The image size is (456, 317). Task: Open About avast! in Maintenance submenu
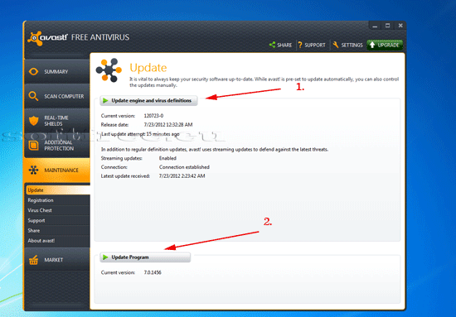point(58,241)
